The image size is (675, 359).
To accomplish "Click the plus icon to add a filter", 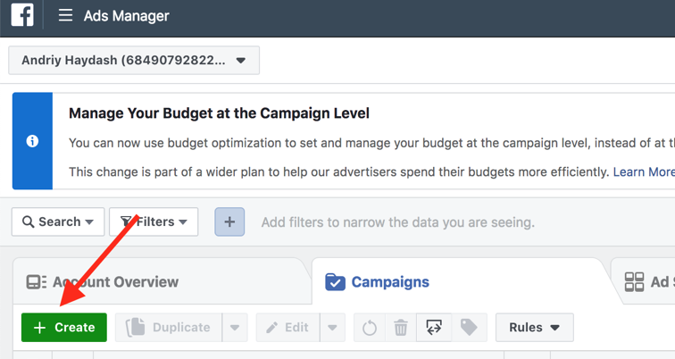I will tap(229, 221).
